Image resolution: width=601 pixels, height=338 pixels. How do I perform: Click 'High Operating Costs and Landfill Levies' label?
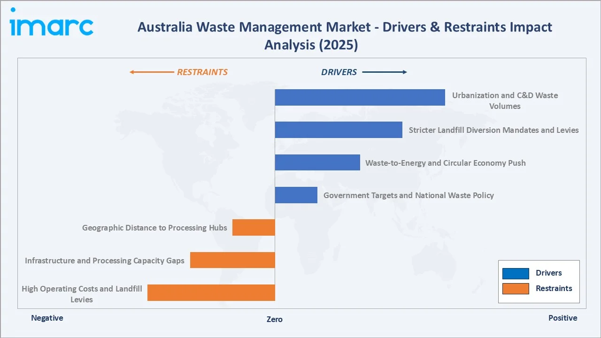click(x=82, y=294)
